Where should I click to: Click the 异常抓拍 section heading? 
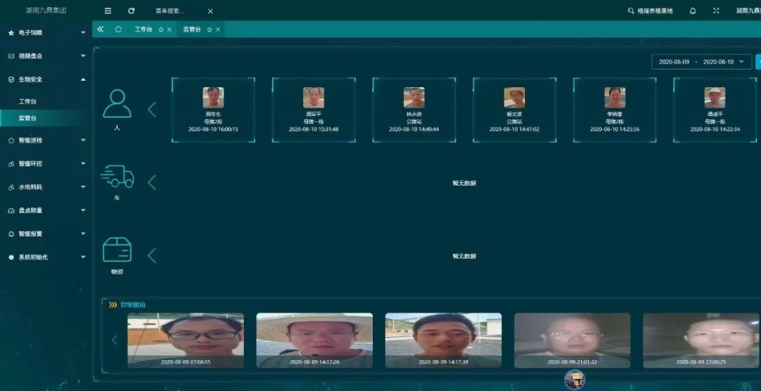pos(132,305)
